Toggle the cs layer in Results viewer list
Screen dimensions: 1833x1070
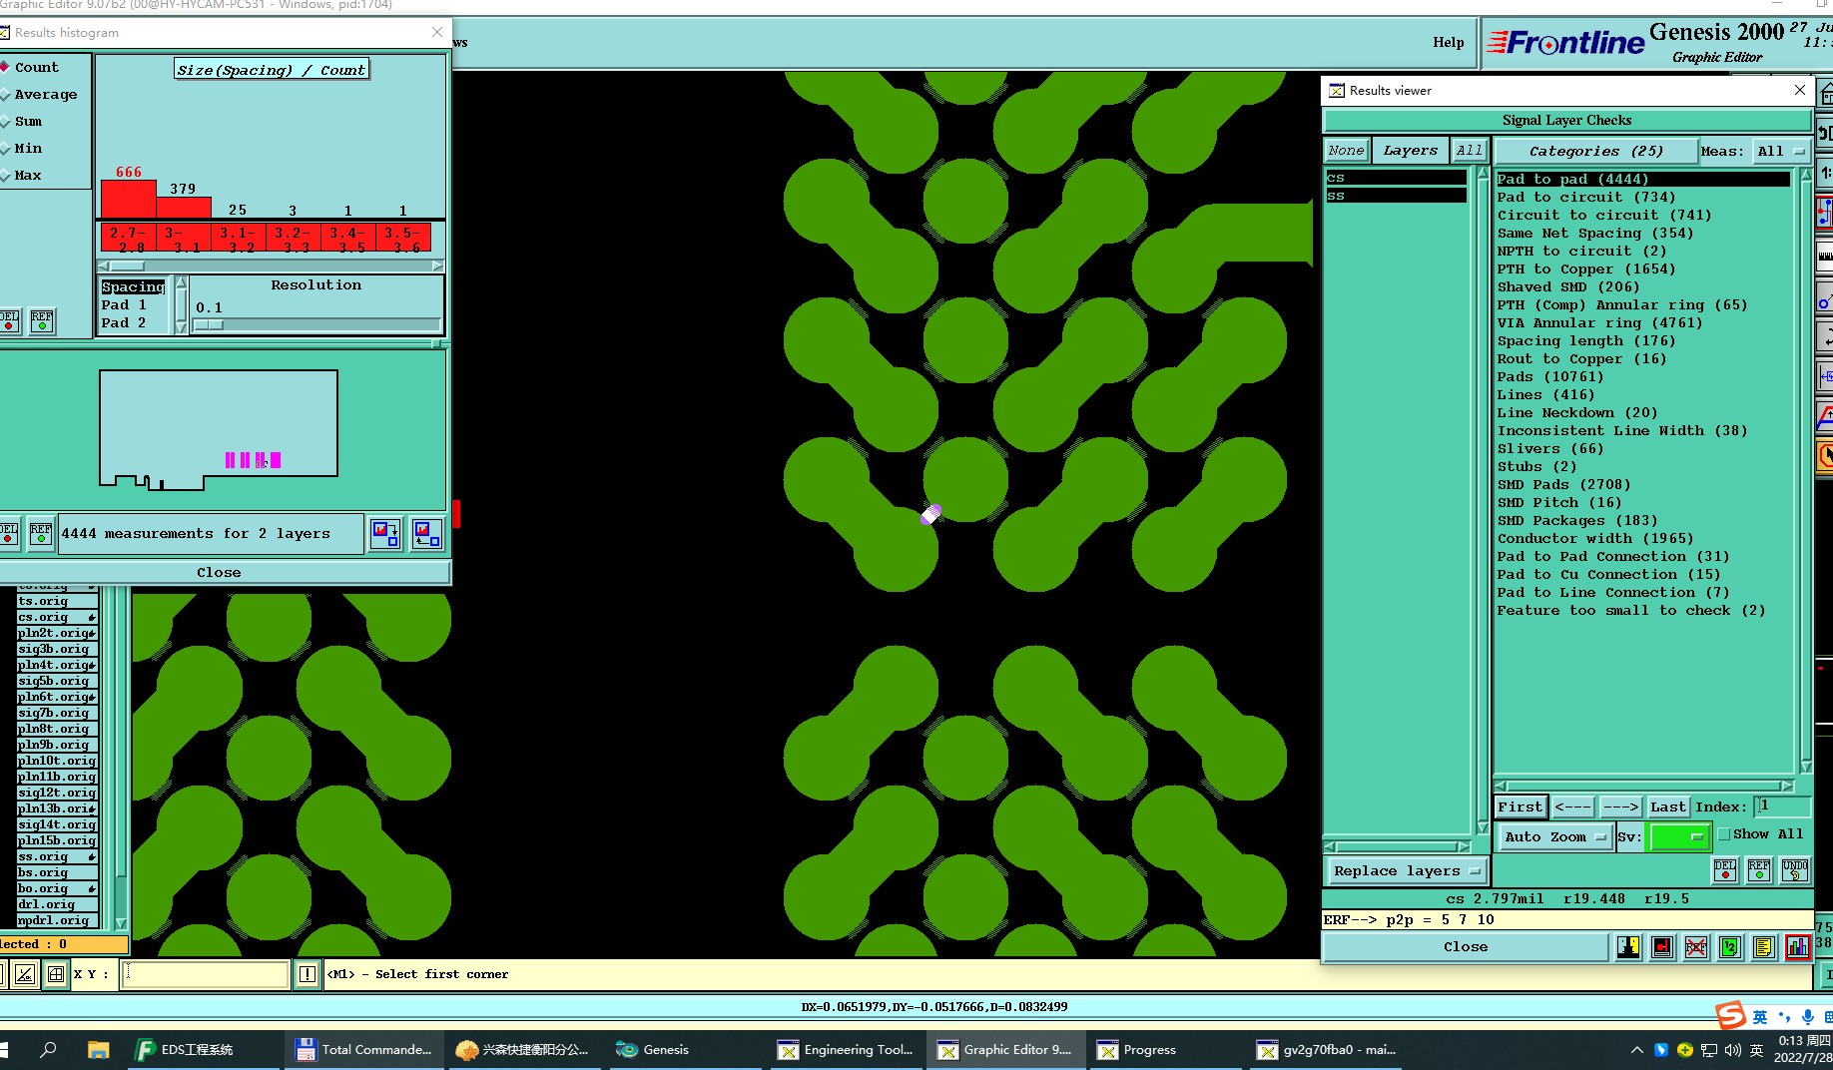[x=1396, y=178]
